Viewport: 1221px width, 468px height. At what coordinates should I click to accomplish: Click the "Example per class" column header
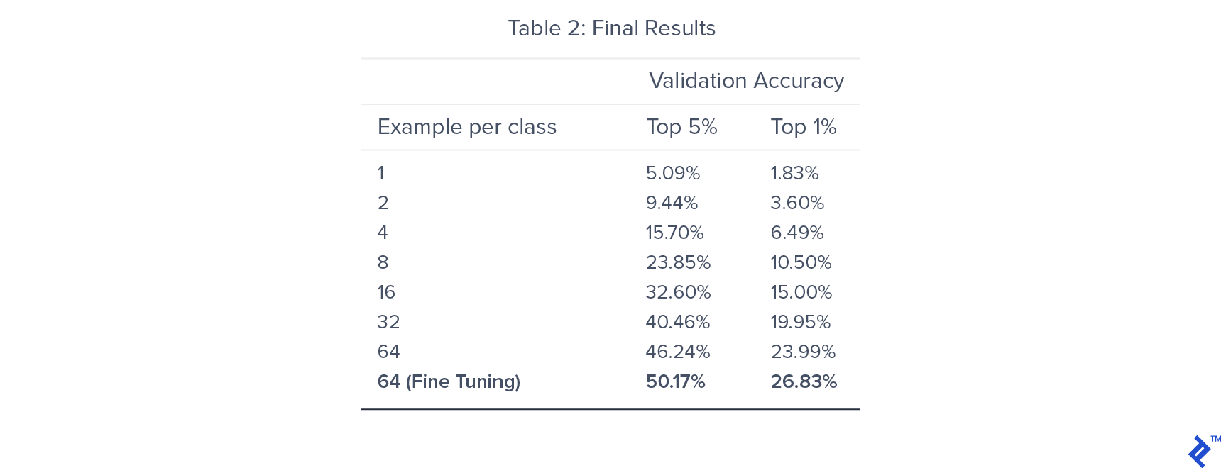click(x=466, y=127)
